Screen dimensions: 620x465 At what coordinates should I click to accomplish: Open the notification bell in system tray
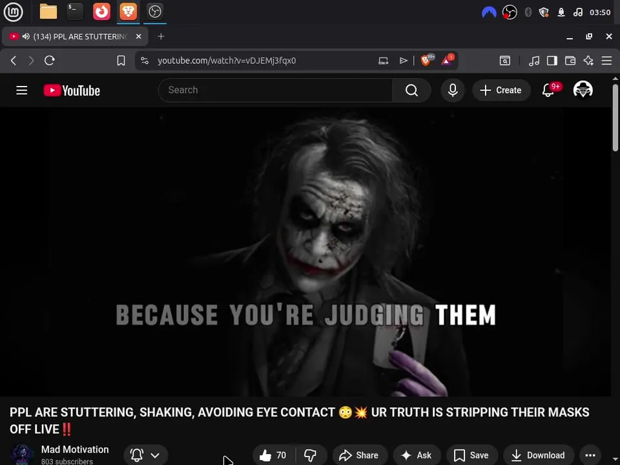coord(561,12)
